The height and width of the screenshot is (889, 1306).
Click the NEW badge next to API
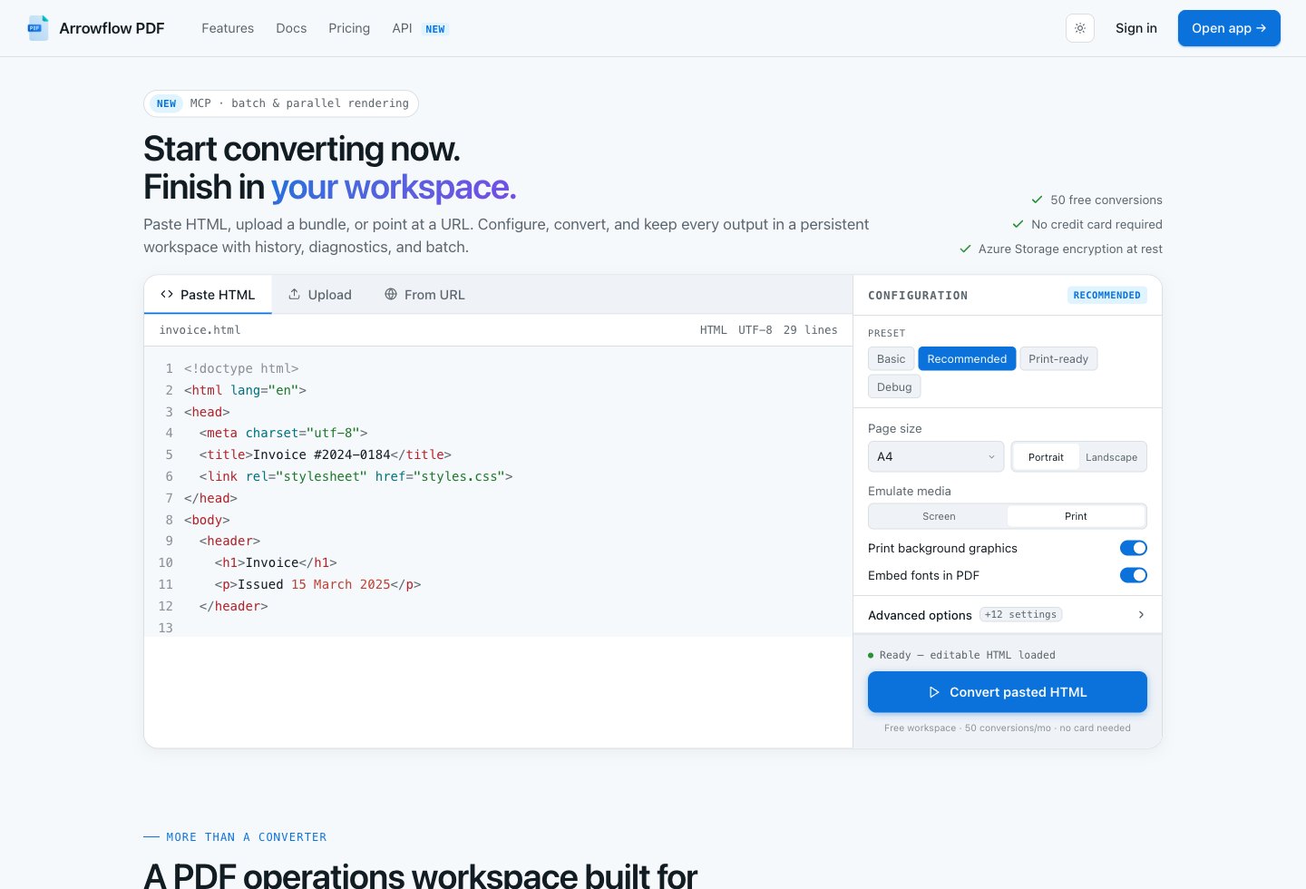(435, 29)
